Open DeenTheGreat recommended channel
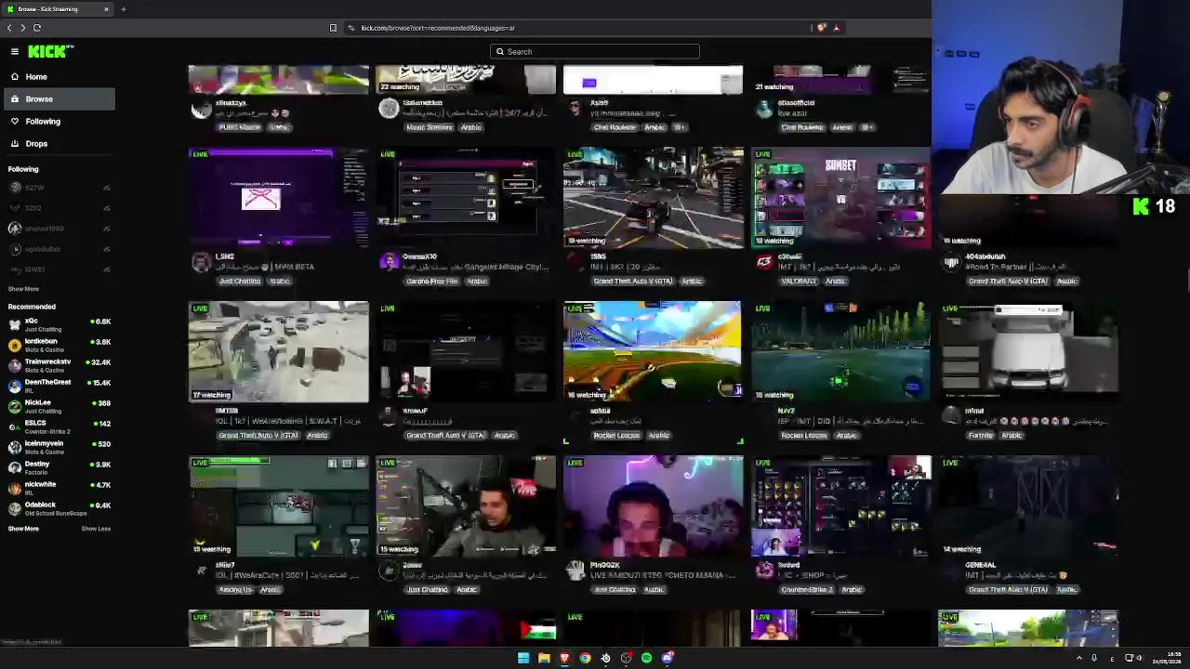The image size is (1190, 669). click(x=58, y=386)
